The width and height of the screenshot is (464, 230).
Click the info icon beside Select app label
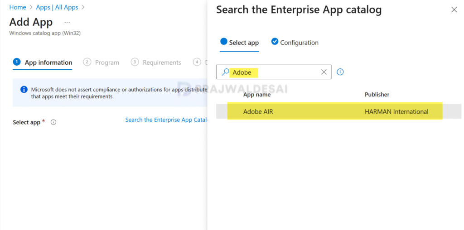(53, 122)
